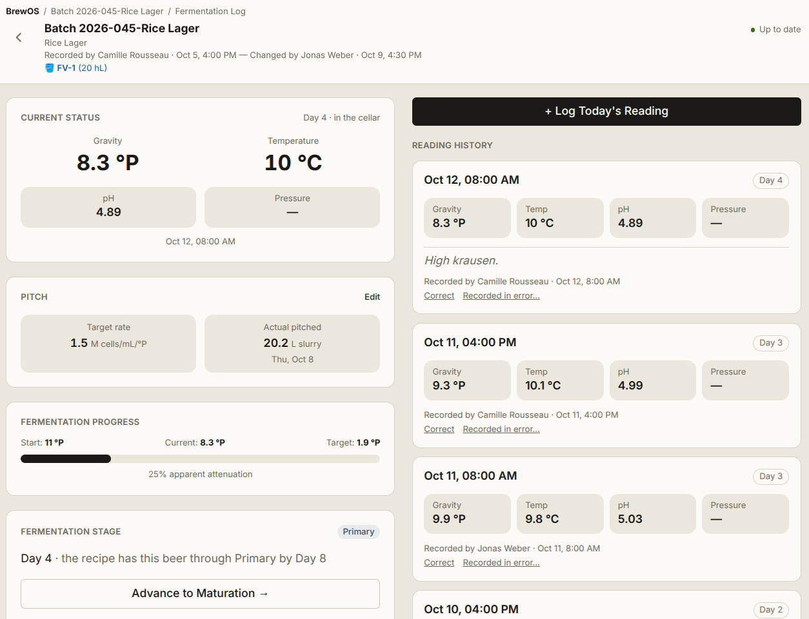Click the Temp 9.8 °C reading tile
809x619 pixels.
[560, 514]
